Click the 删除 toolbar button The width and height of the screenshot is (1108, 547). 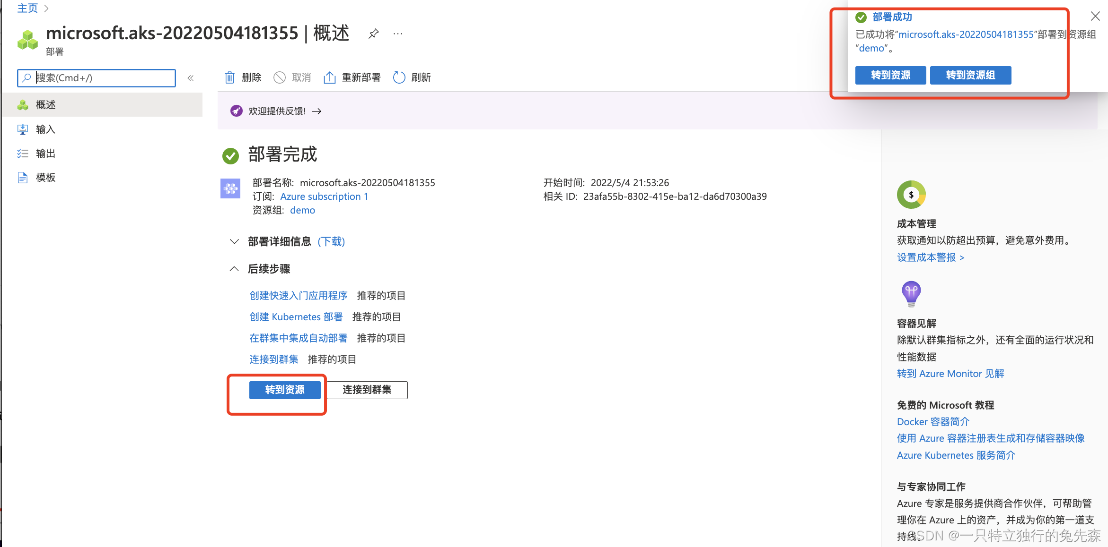click(x=243, y=77)
